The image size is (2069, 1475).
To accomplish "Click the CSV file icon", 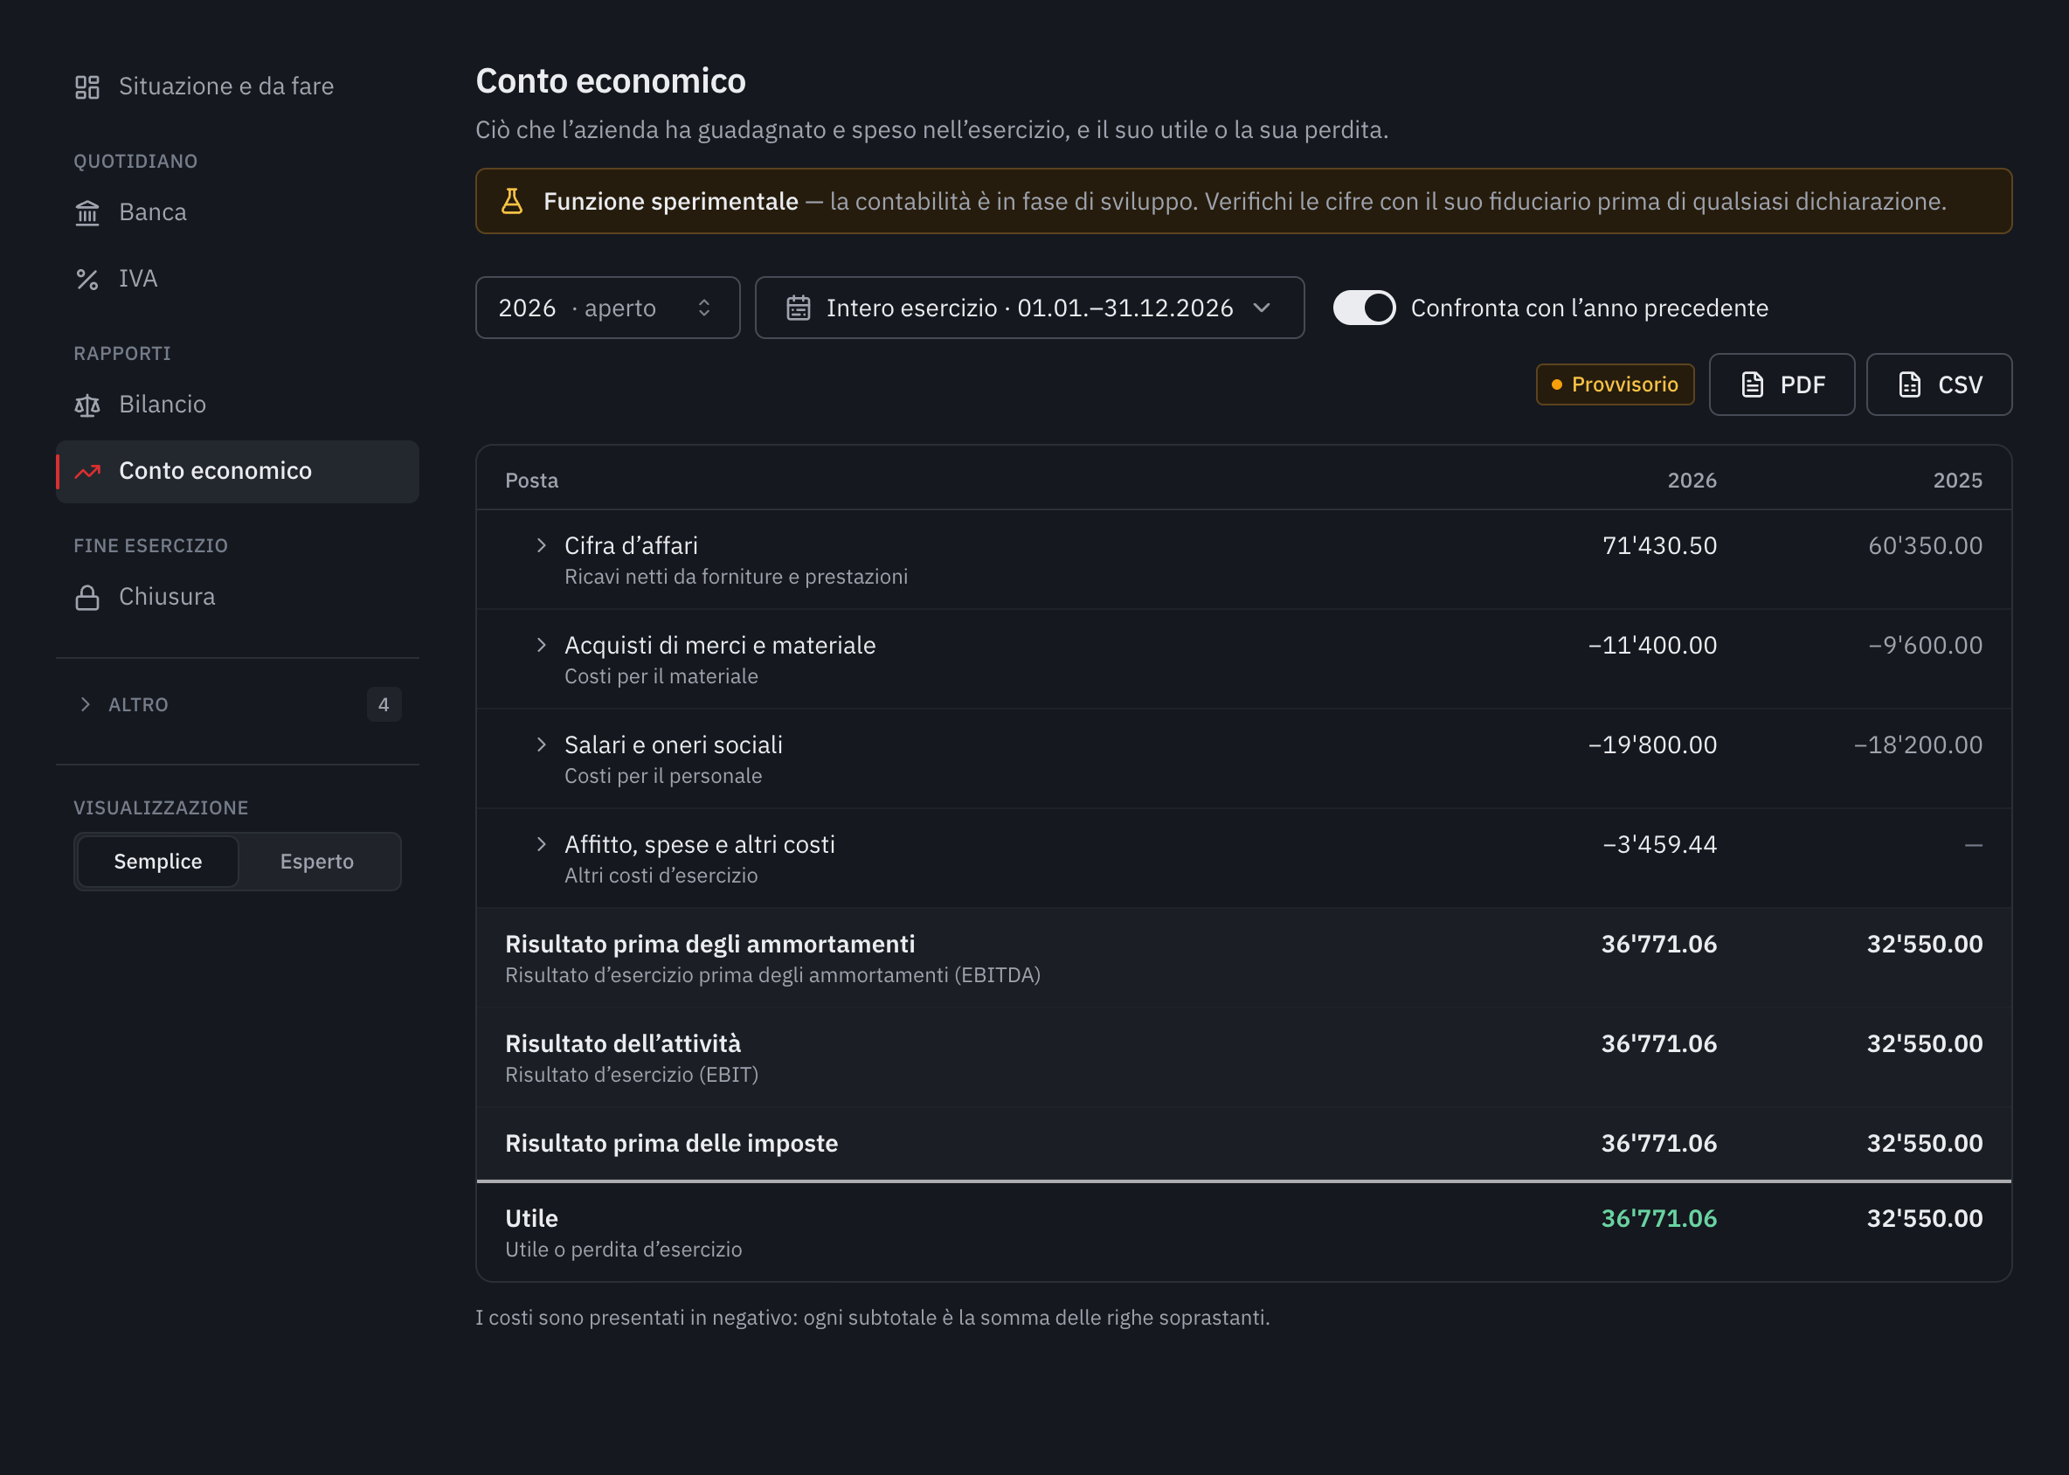I will coord(1909,385).
